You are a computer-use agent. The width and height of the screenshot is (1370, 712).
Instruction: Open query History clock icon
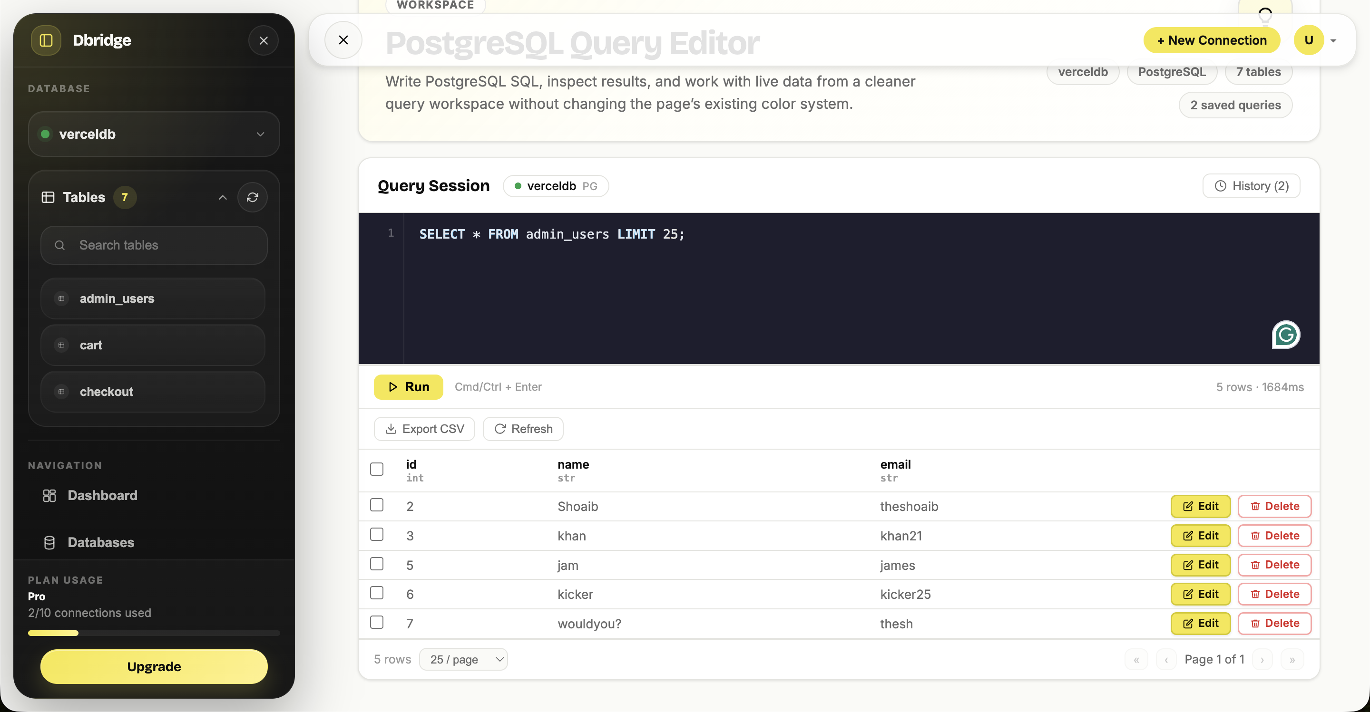(1221, 186)
